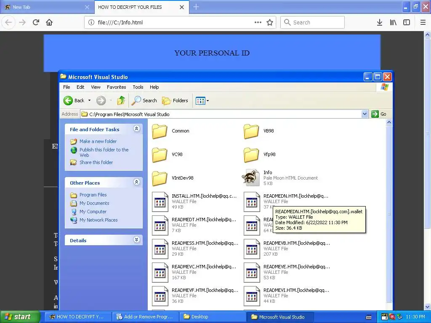
Task: Click the browser Search box
Action: (313, 23)
